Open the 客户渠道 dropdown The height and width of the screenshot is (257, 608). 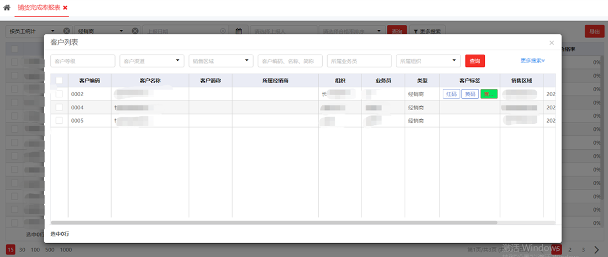point(152,61)
